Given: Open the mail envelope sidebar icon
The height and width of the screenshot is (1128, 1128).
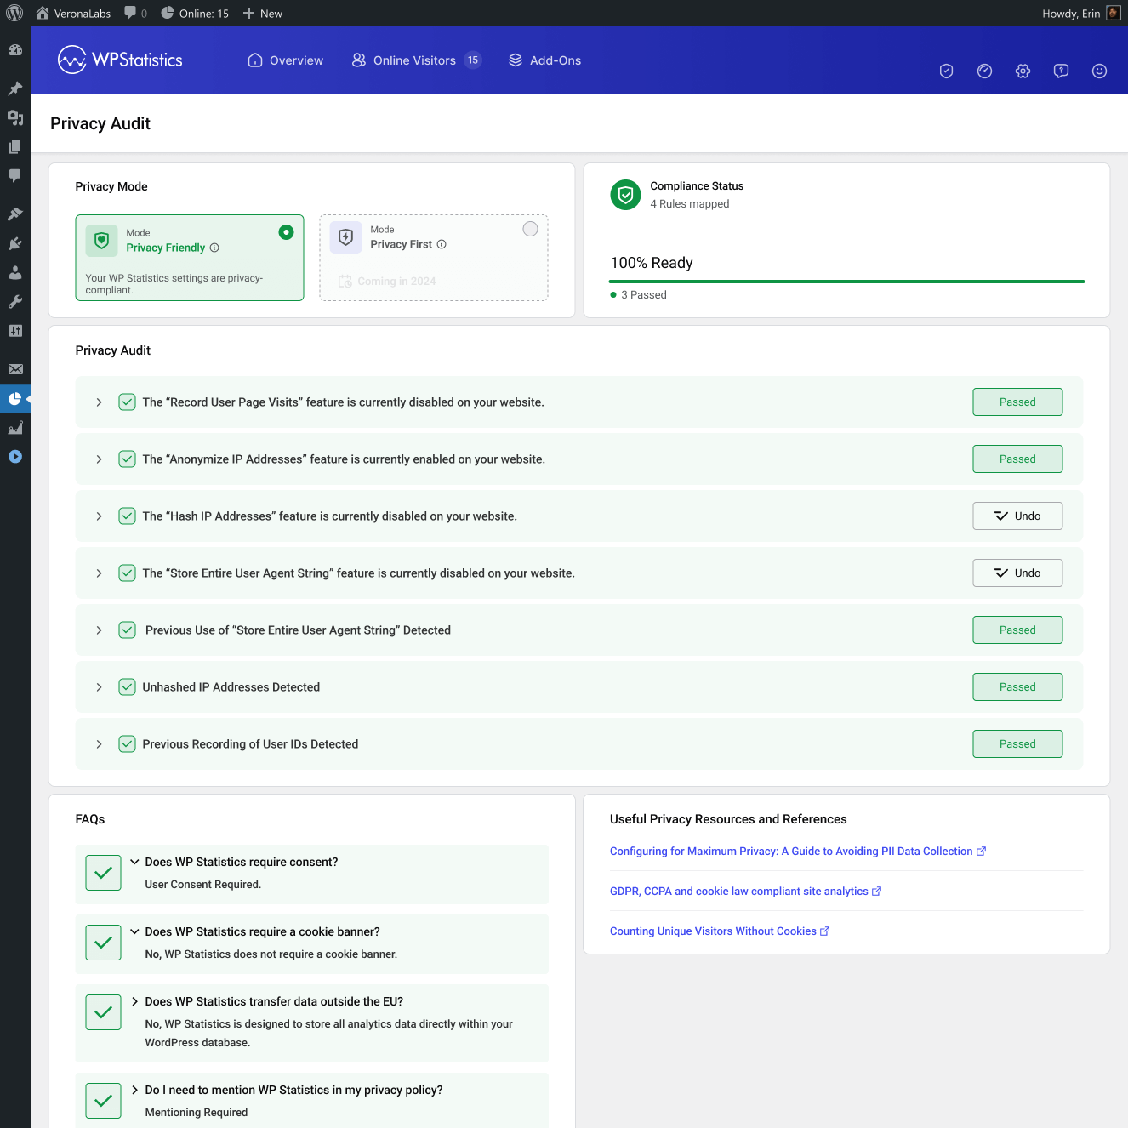Looking at the screenshot, I should (x=15, y=369).
